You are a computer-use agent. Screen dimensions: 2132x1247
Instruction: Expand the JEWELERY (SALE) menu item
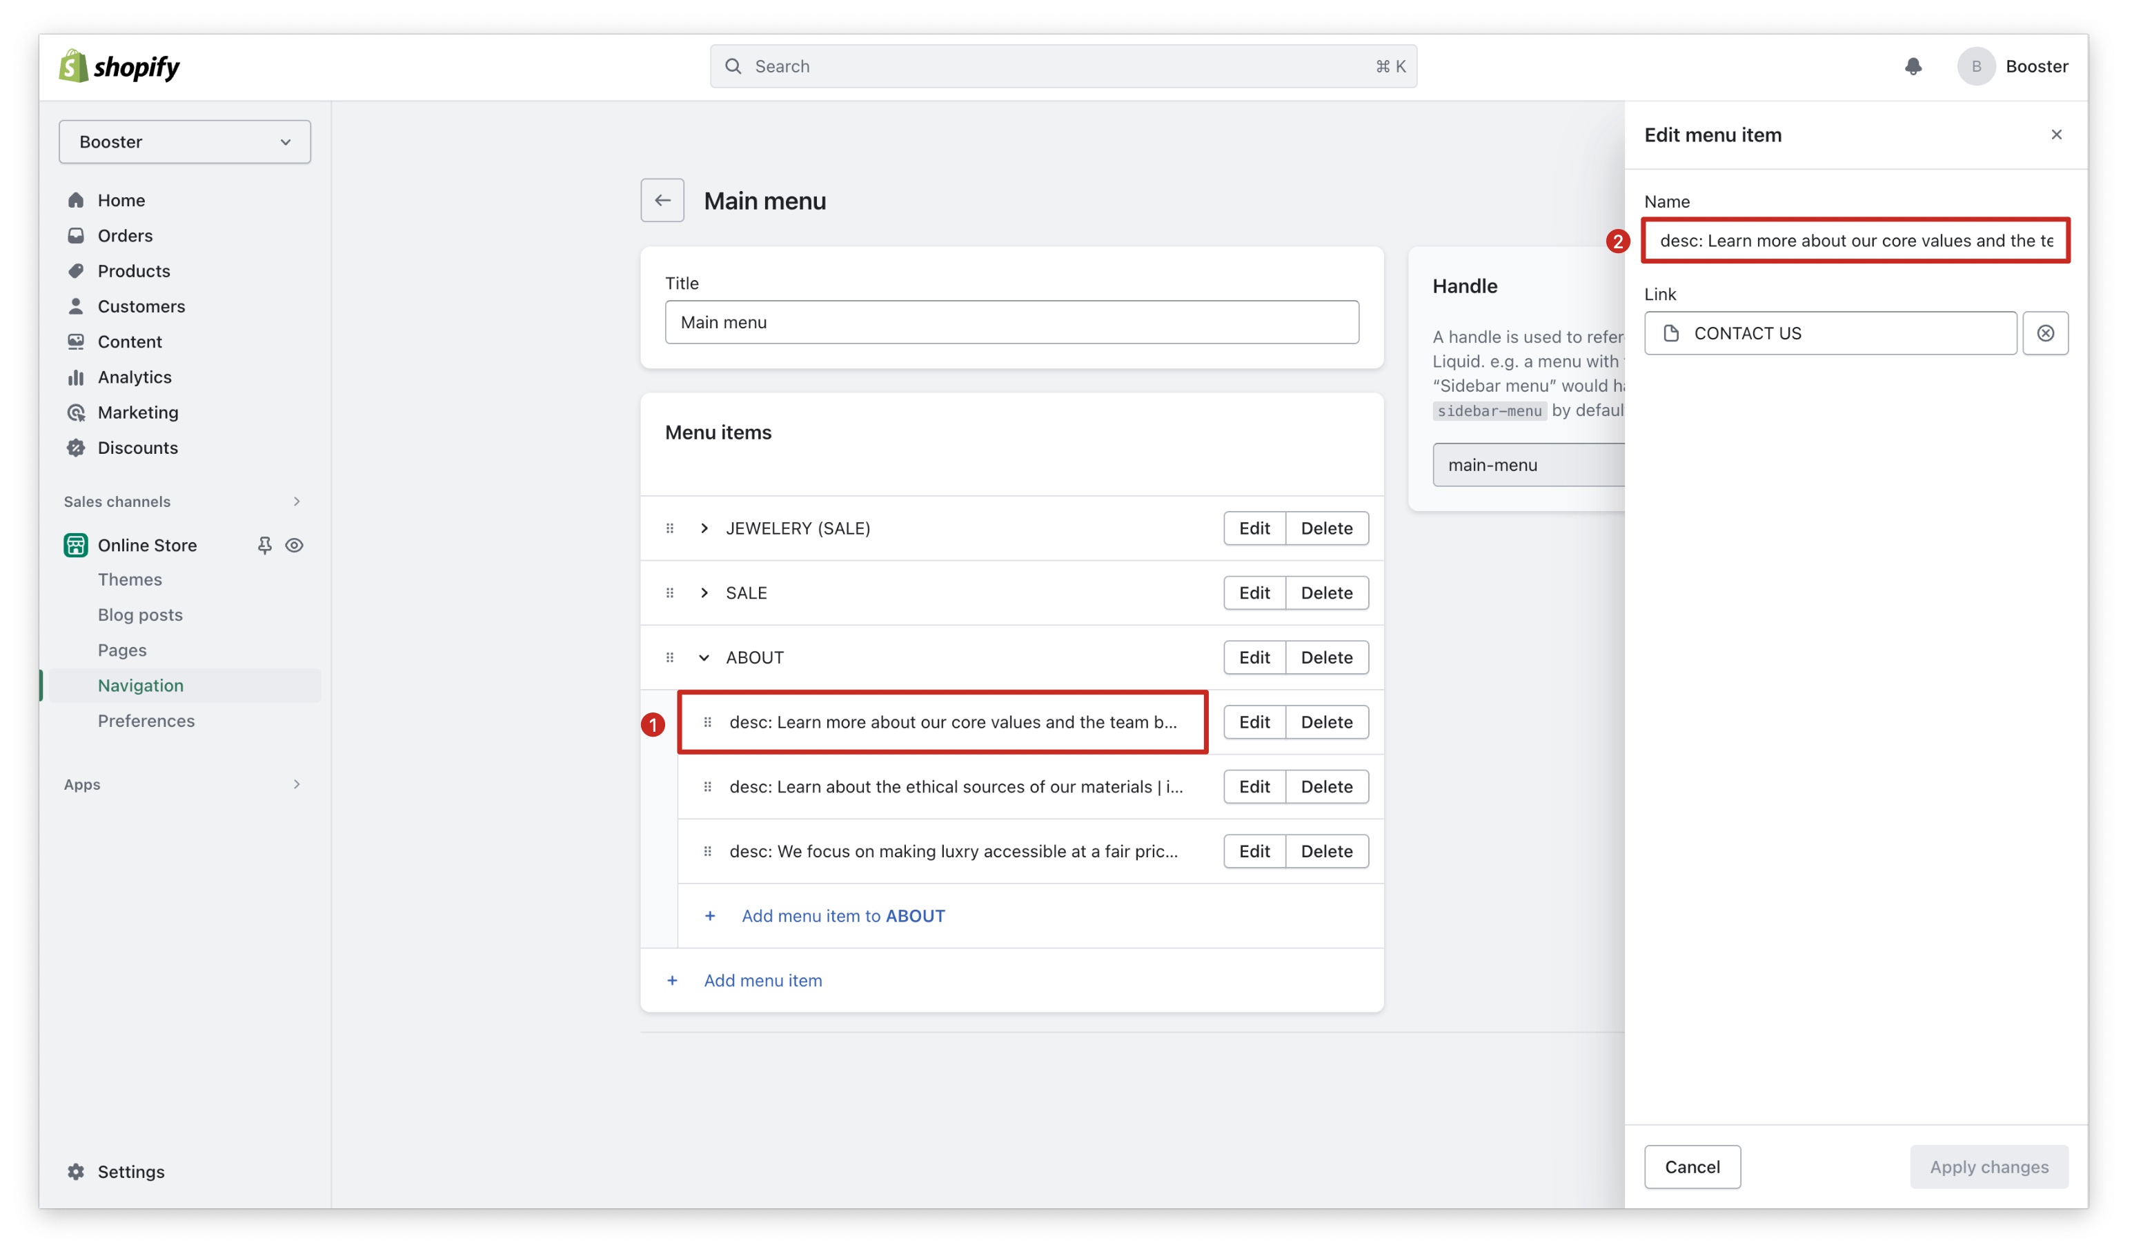click(704, 529)
